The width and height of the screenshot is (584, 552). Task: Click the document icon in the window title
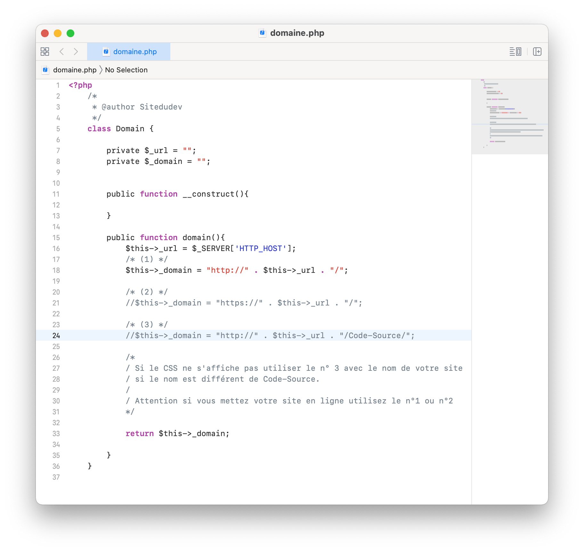263,33
